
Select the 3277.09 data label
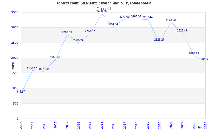[125, 17]
